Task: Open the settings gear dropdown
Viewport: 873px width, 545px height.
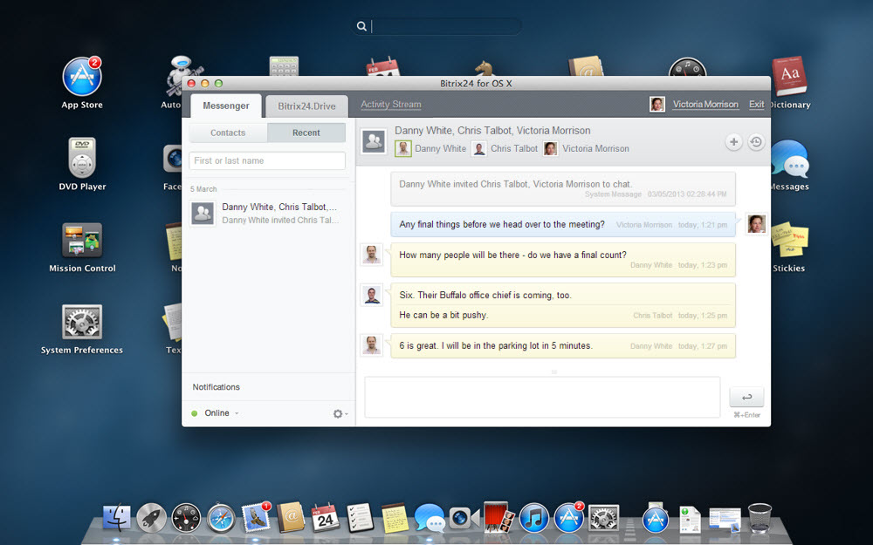Action: tap(339, 413)
